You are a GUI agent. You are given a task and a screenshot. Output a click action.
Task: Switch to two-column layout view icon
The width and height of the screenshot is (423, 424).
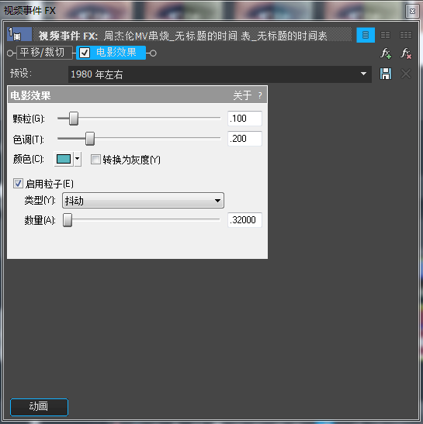[x=385, y=35]
